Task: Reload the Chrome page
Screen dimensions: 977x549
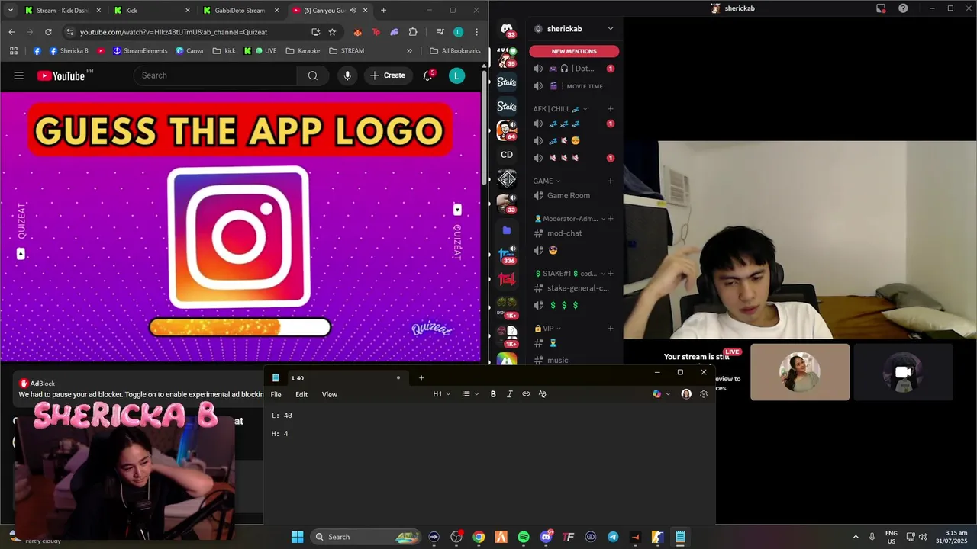Action: 48,32
